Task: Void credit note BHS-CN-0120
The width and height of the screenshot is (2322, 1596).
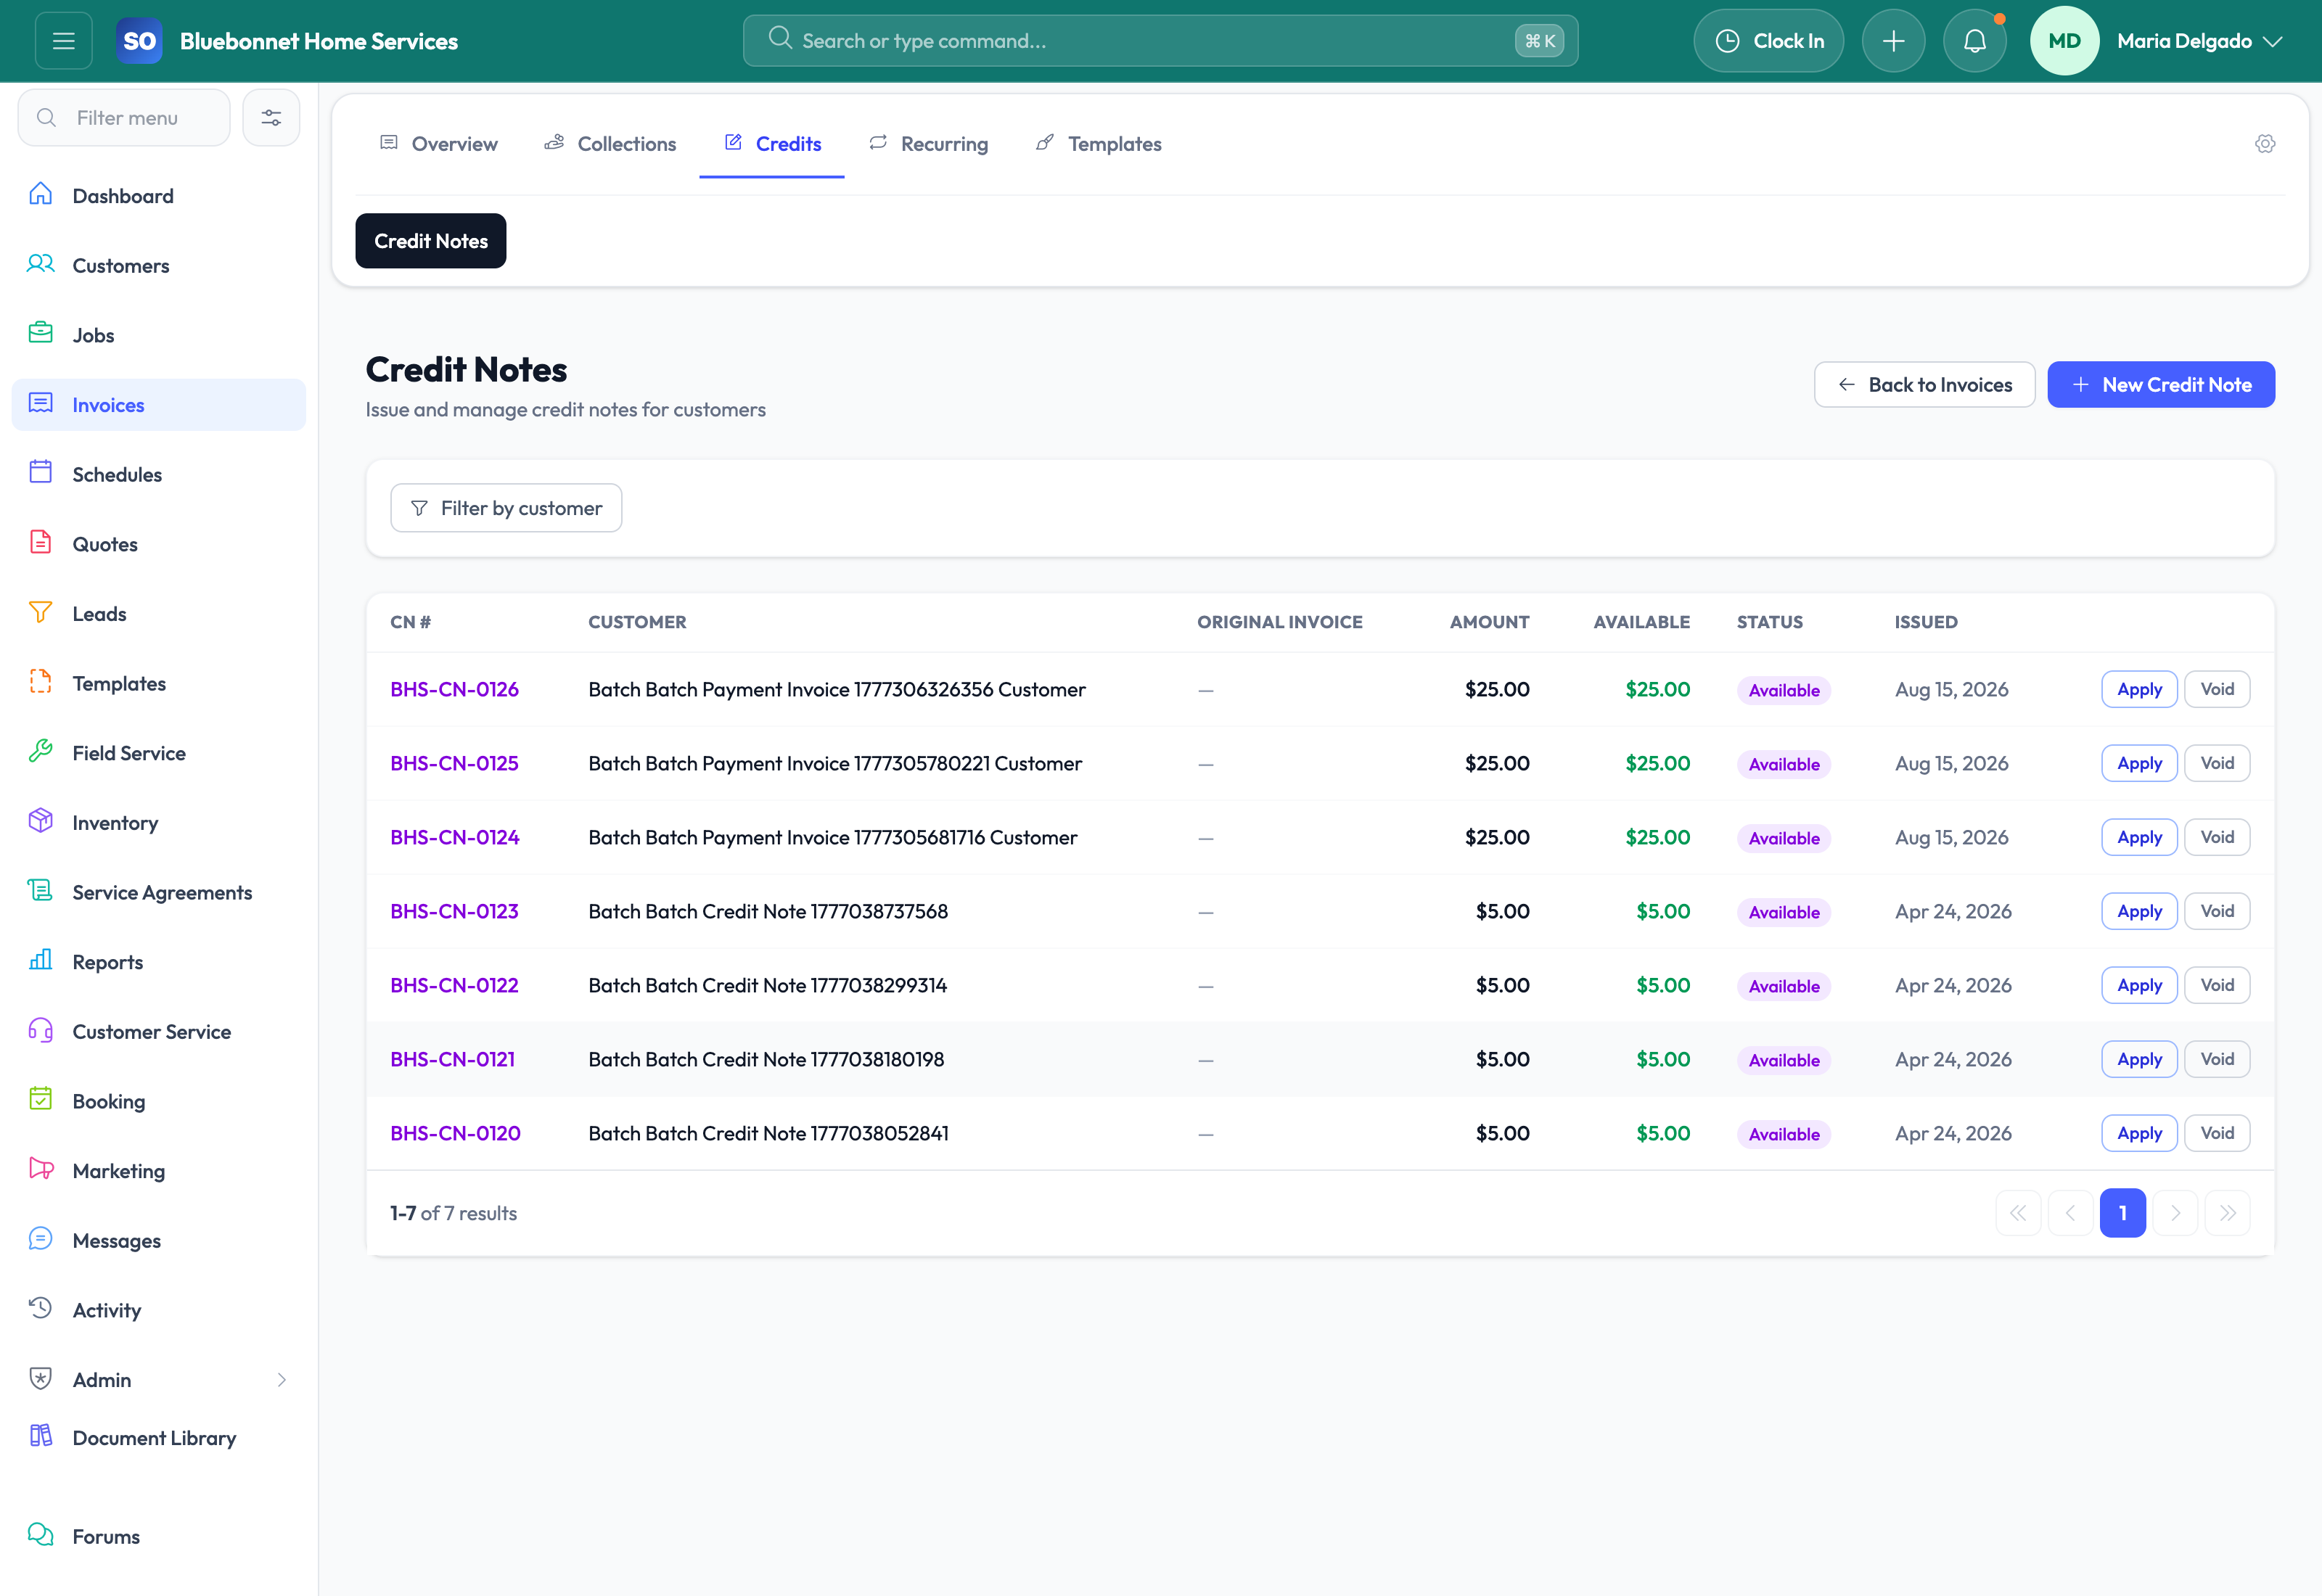Action: 2217,1134
